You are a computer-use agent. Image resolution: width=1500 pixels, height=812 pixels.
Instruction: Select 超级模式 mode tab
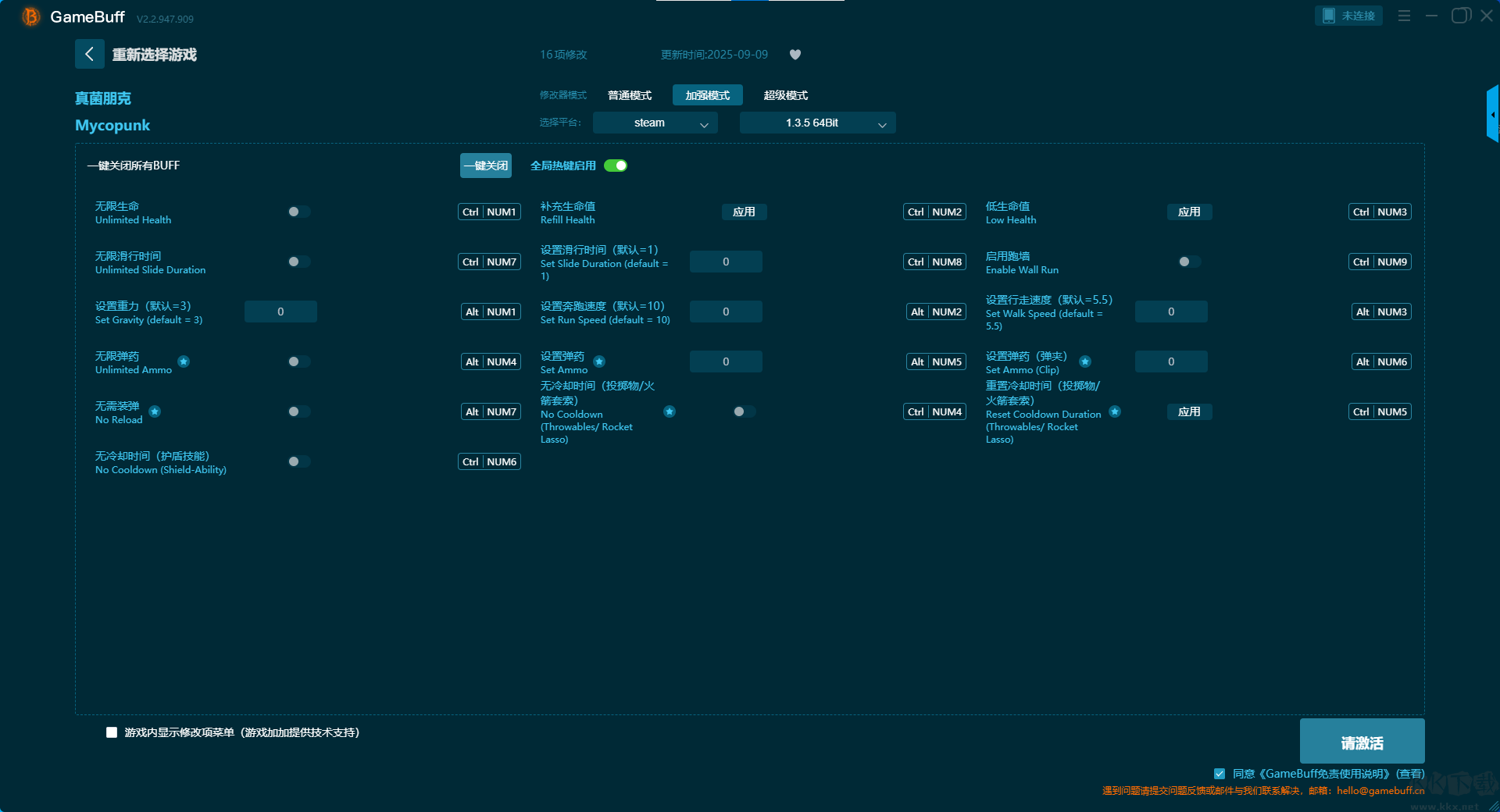[786, 95]
